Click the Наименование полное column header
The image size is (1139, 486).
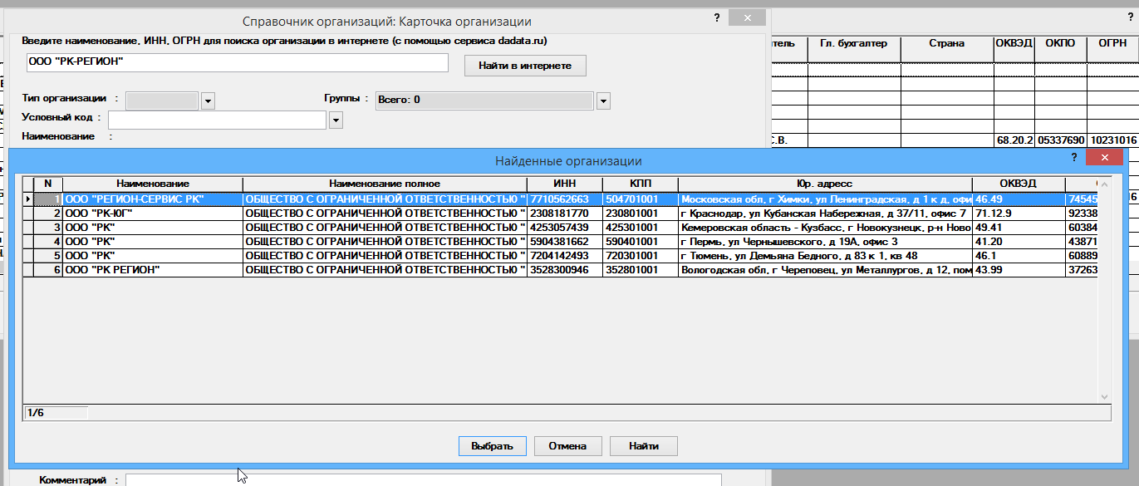[x=384, y=184]
